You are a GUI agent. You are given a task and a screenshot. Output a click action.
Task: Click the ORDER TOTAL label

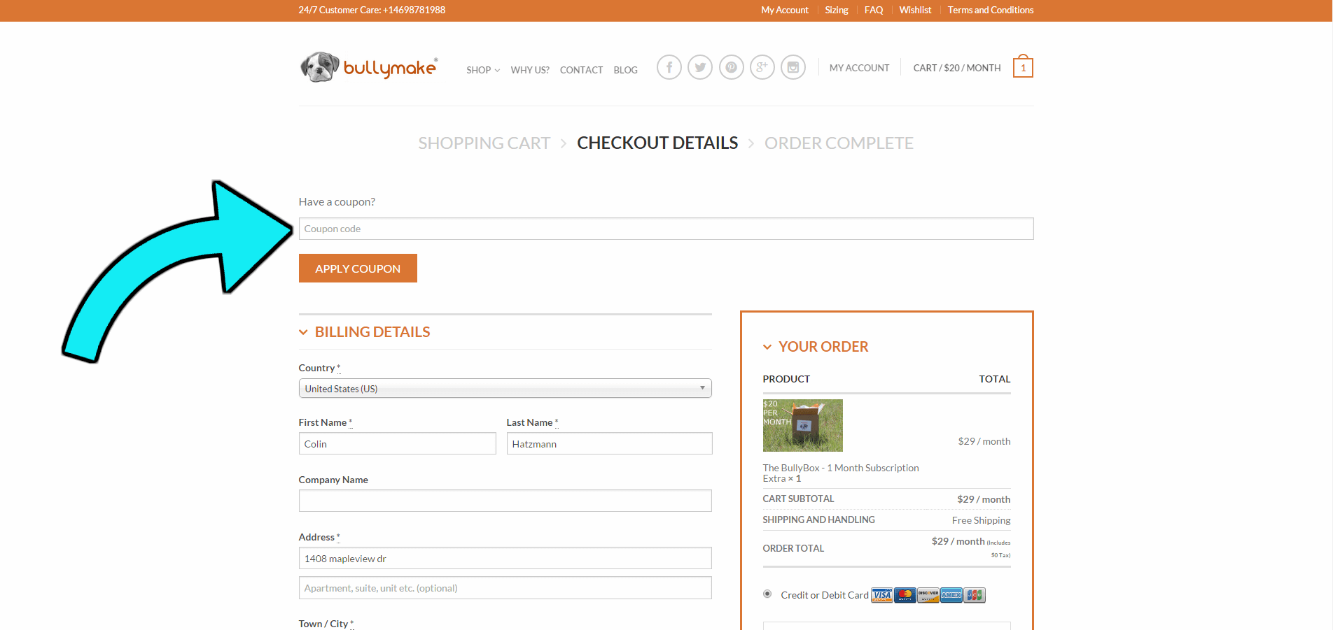(x=793, y=548)
